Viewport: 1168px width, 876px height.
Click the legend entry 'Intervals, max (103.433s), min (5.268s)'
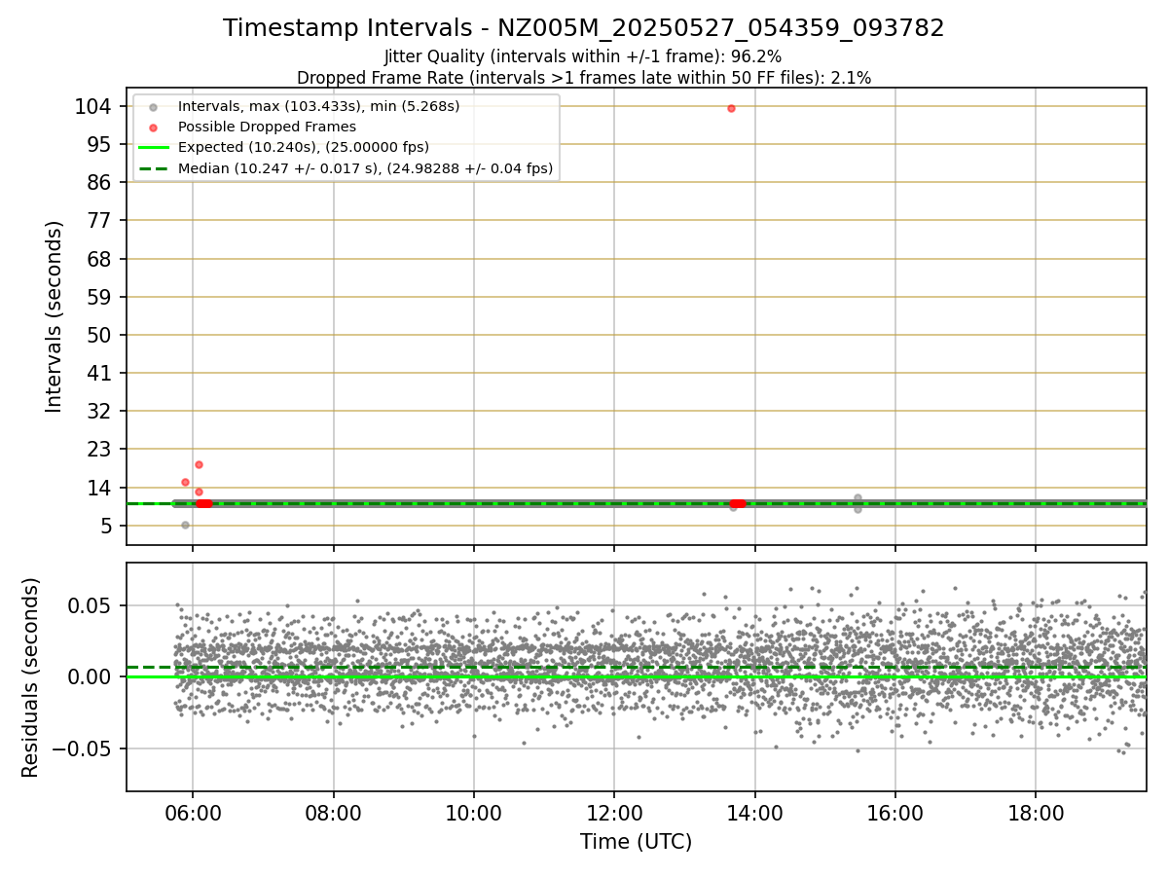click(x=318, y=106)
